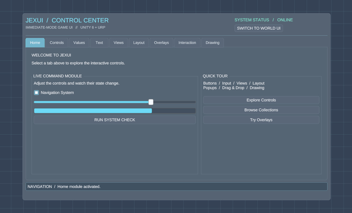Click the white slider handle
The height and width of the screenshot is (213, 352).
(x=151, y=102)
